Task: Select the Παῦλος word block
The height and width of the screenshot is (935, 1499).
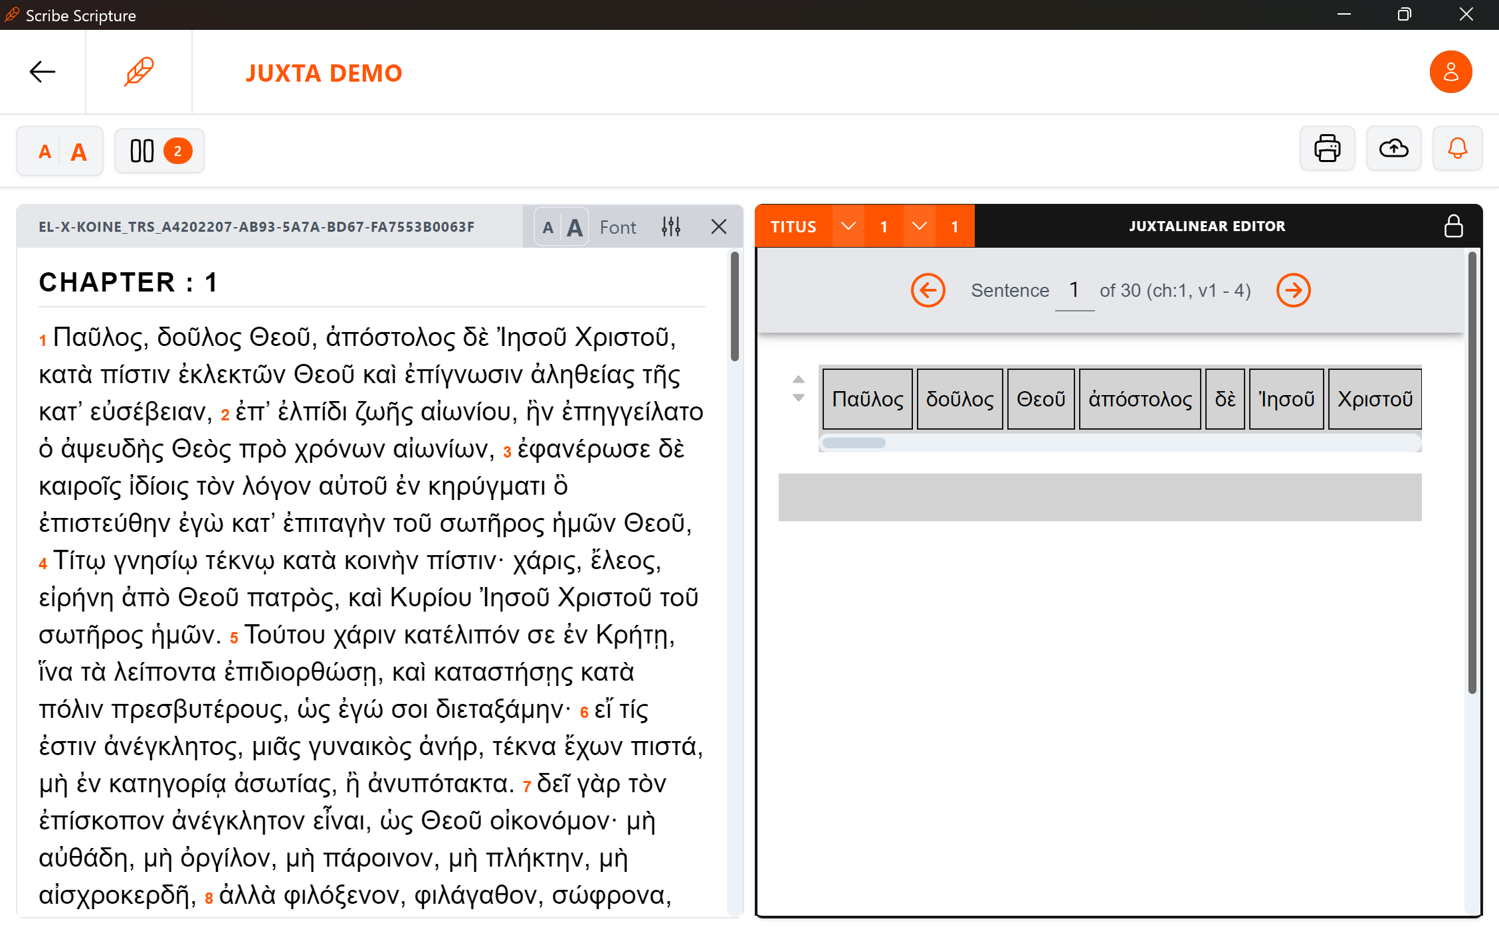Action: pyautogui.click(x=867, y=399)
